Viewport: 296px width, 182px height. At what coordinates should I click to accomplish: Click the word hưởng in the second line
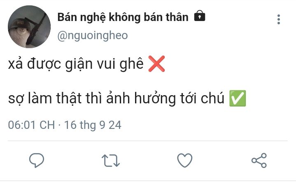[x=155, y=98]
